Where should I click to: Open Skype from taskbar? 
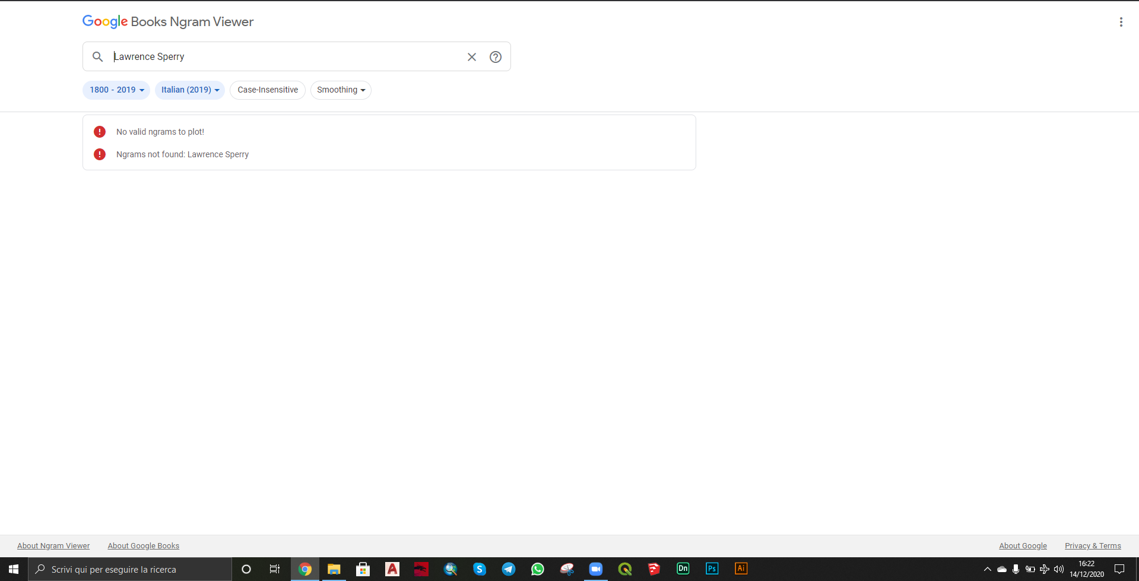coord(480,569)
